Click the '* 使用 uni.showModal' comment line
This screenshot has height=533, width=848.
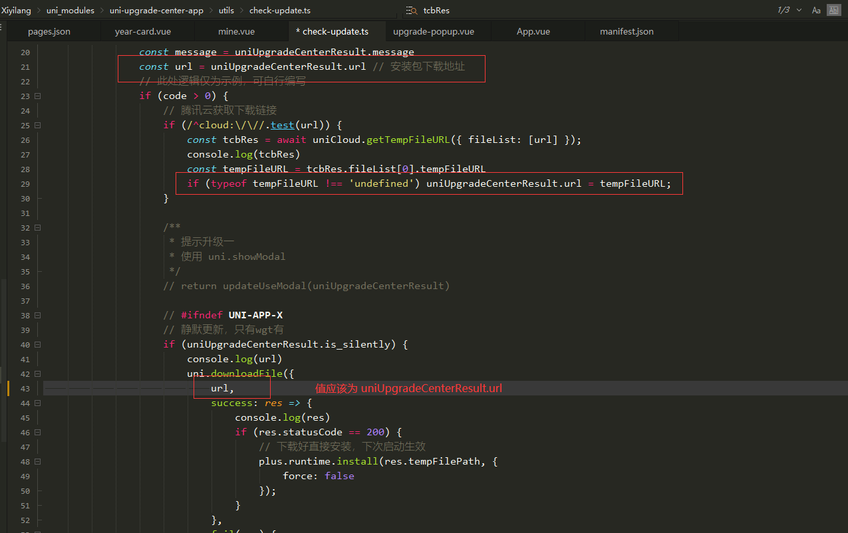click(227, 257)
